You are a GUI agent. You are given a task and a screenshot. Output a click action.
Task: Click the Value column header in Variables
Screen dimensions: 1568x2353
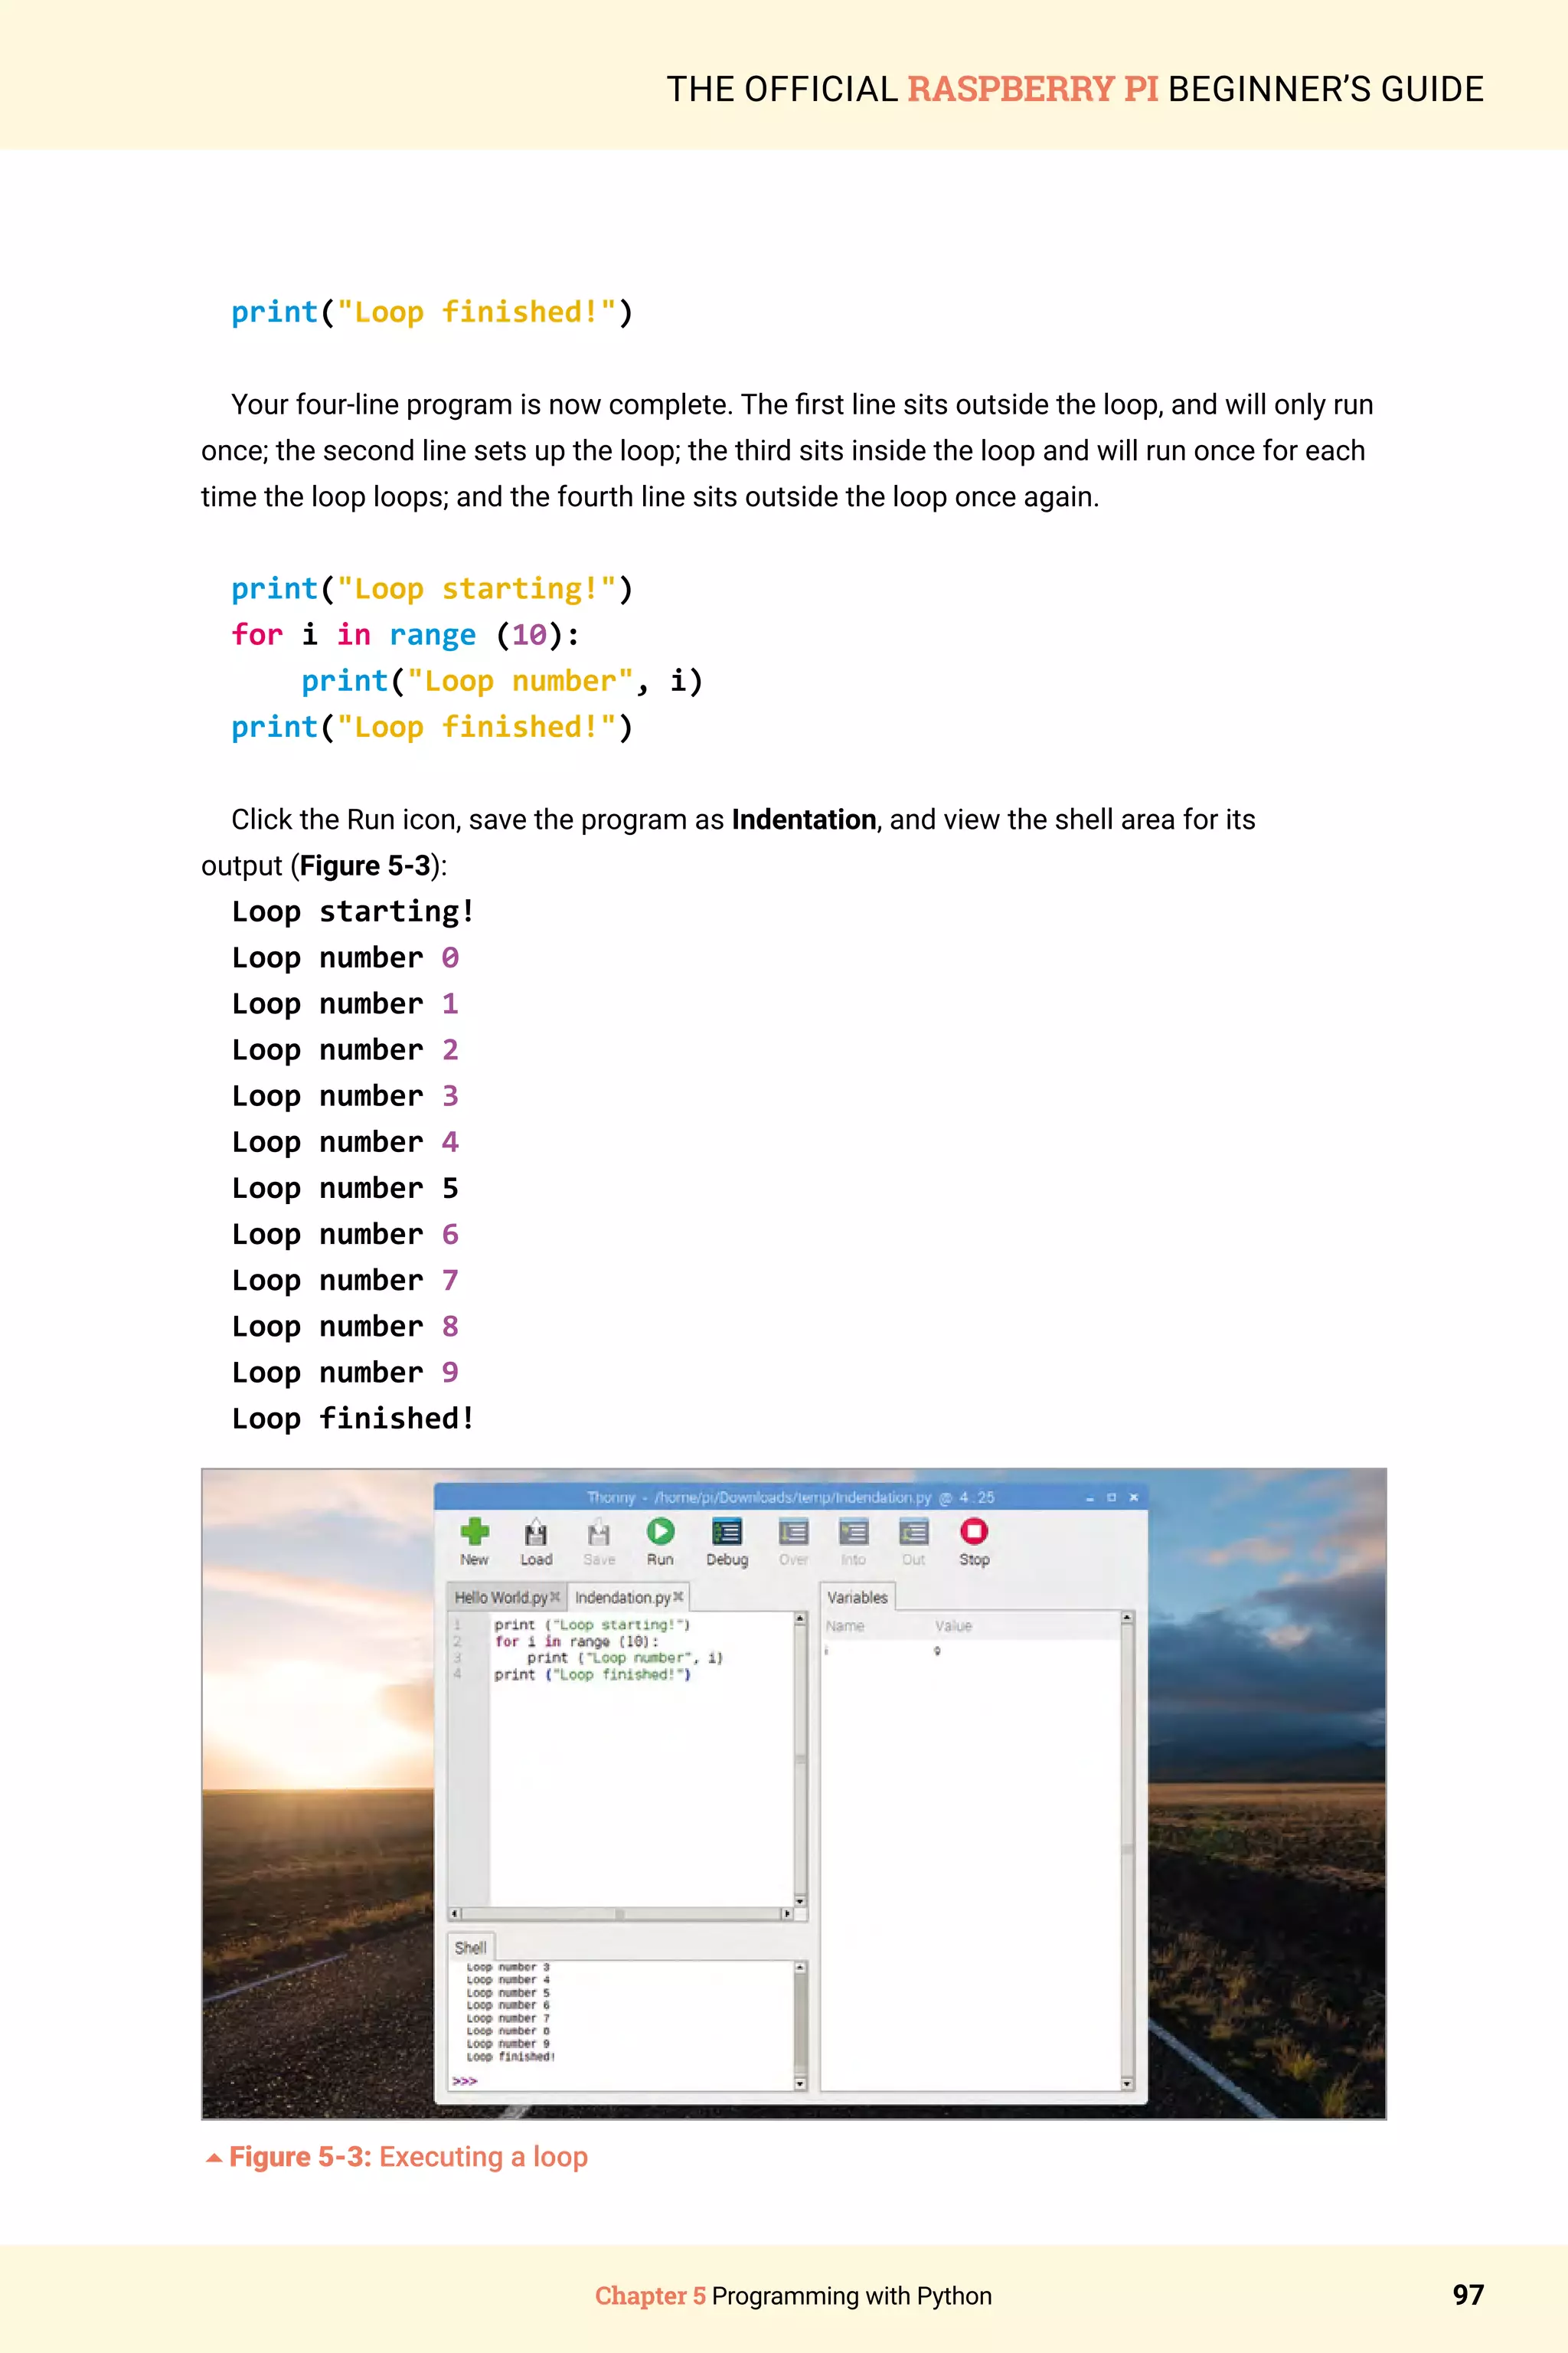pyautogui.click(x=953, y=1625)
